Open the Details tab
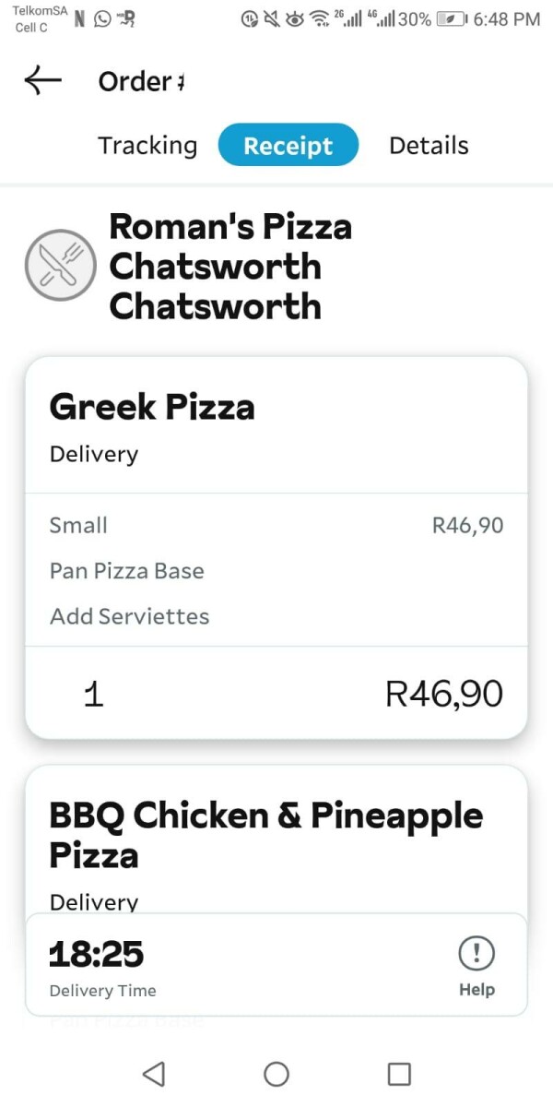The image size is (553, 1107). click(x=429, y=146)
